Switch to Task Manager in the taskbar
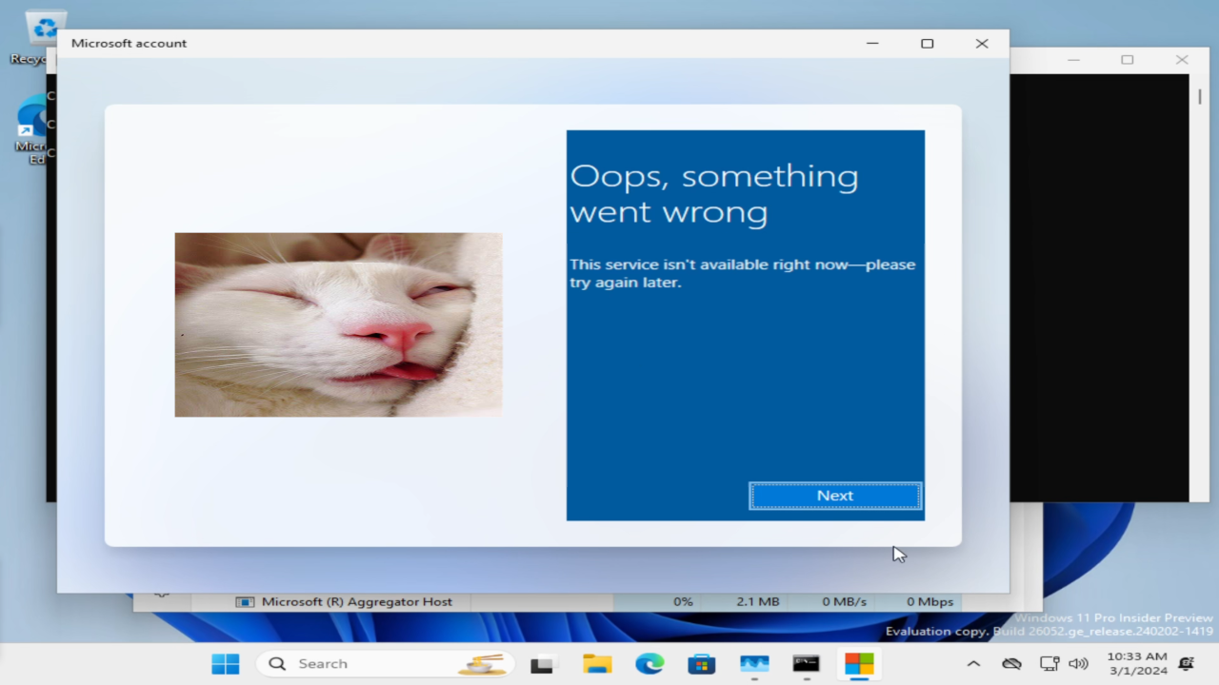The height and width of the screenshot is (685, 1219). pos(754,664)
